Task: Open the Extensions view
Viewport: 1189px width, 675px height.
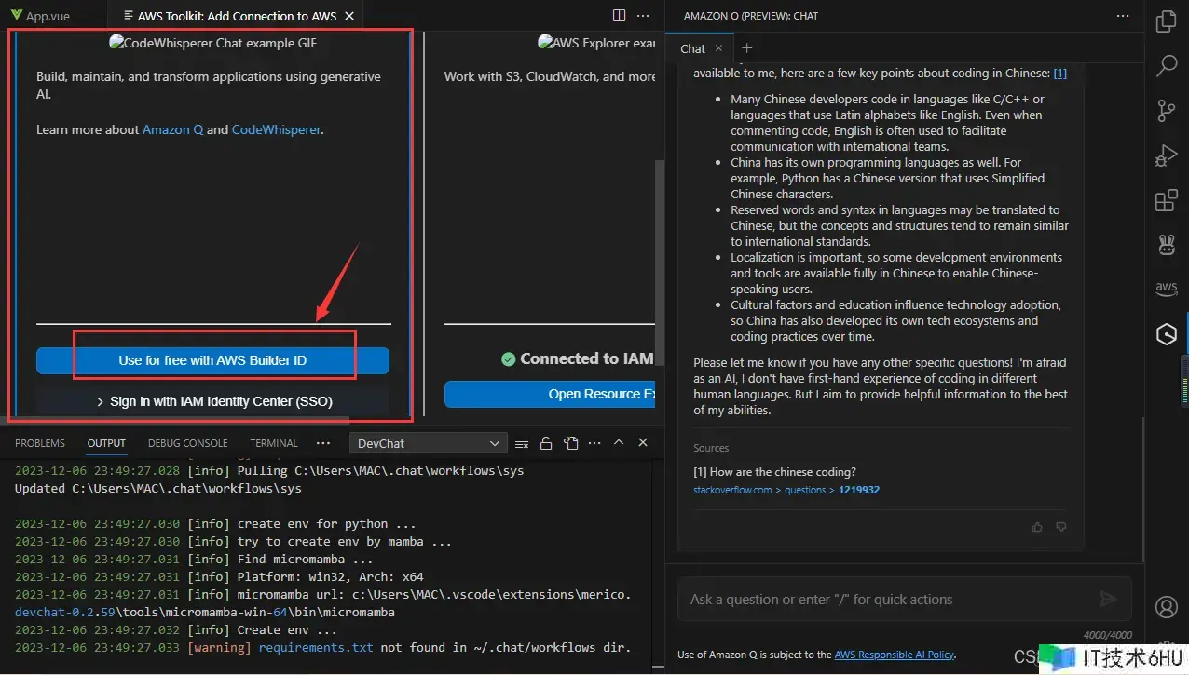Action: (1166, 200)
